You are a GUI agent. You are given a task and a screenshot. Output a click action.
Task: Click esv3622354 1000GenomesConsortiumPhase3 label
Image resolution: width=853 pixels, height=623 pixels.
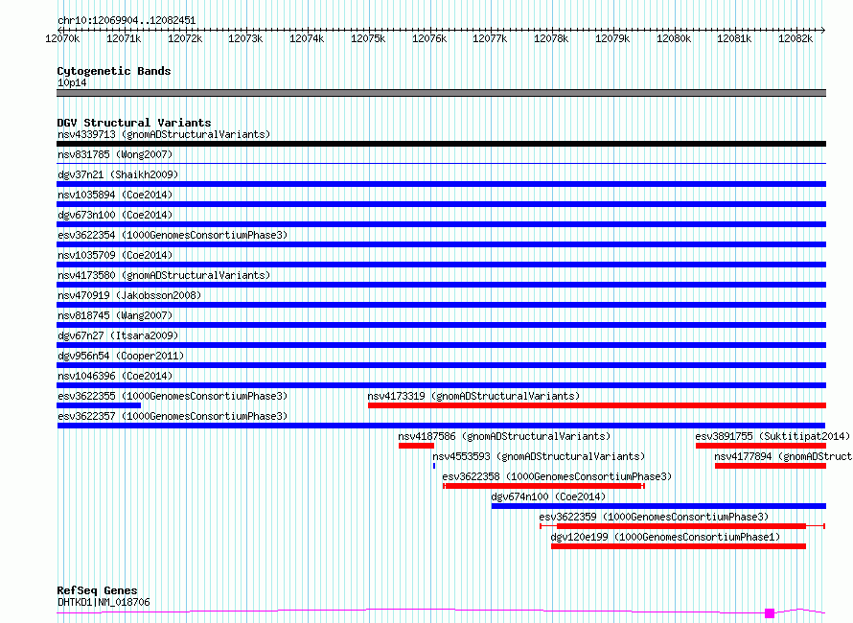173,235
